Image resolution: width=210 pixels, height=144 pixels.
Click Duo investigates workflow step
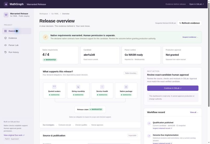point(48,125)
